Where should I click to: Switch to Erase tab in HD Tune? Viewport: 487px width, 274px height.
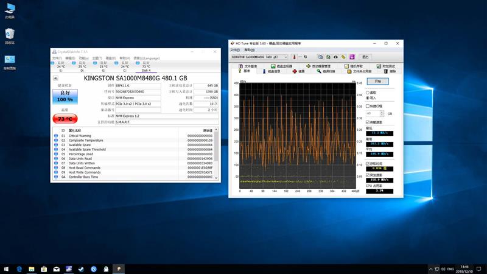[x=390, y=71]
